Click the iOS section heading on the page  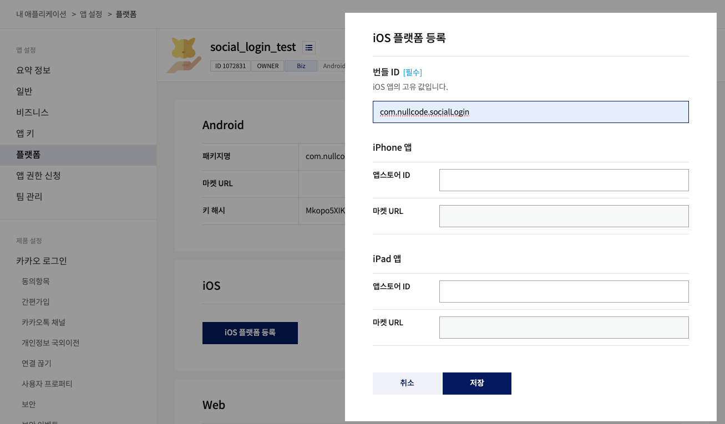(211, 286)
